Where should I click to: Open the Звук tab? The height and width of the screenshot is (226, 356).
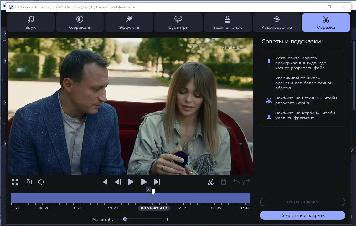31,23
